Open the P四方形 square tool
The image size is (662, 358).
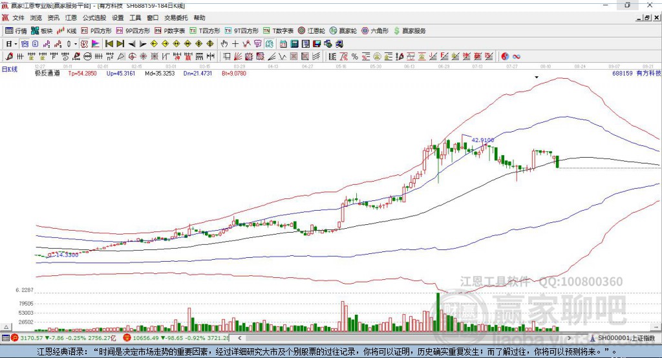click(x=96, y=31)
